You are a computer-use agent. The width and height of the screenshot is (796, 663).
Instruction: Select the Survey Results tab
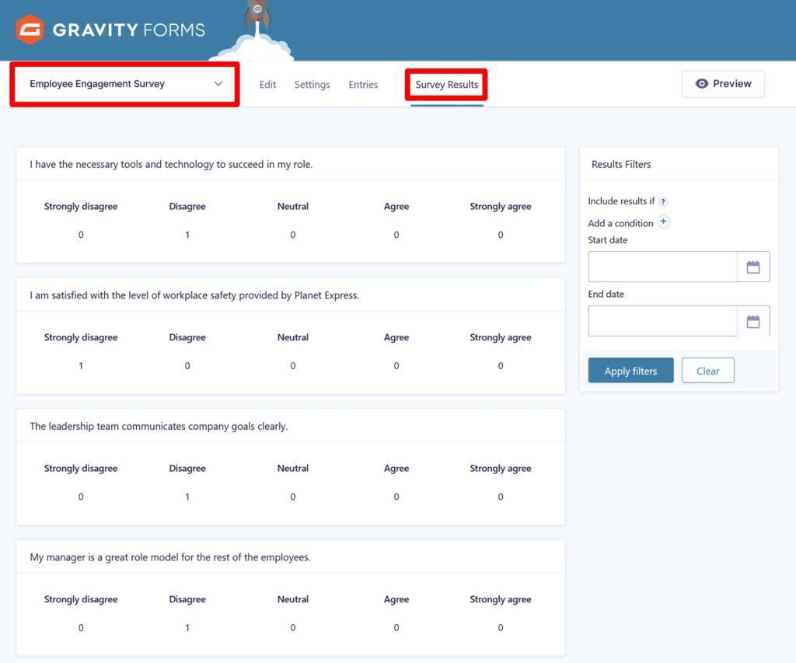[x=446, y=84]
